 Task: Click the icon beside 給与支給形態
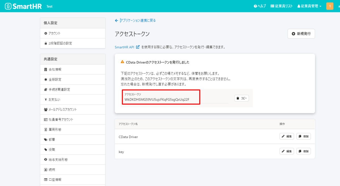(x=46, y=160)
